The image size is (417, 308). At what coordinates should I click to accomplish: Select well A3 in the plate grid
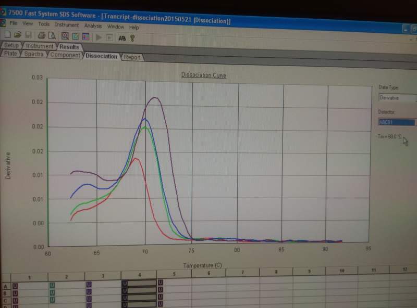(x=103, y=285)
